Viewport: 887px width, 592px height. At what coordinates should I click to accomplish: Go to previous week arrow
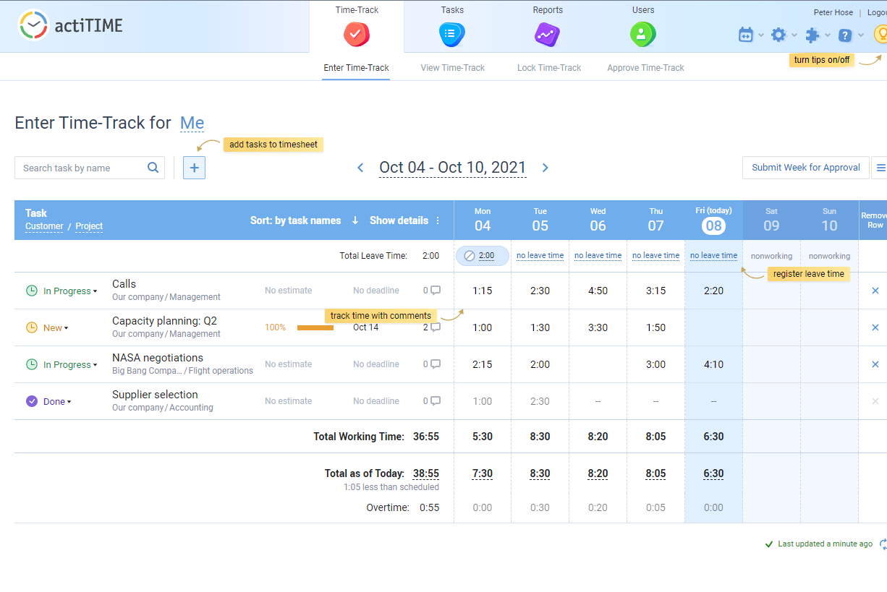click(x=360, y=168)
